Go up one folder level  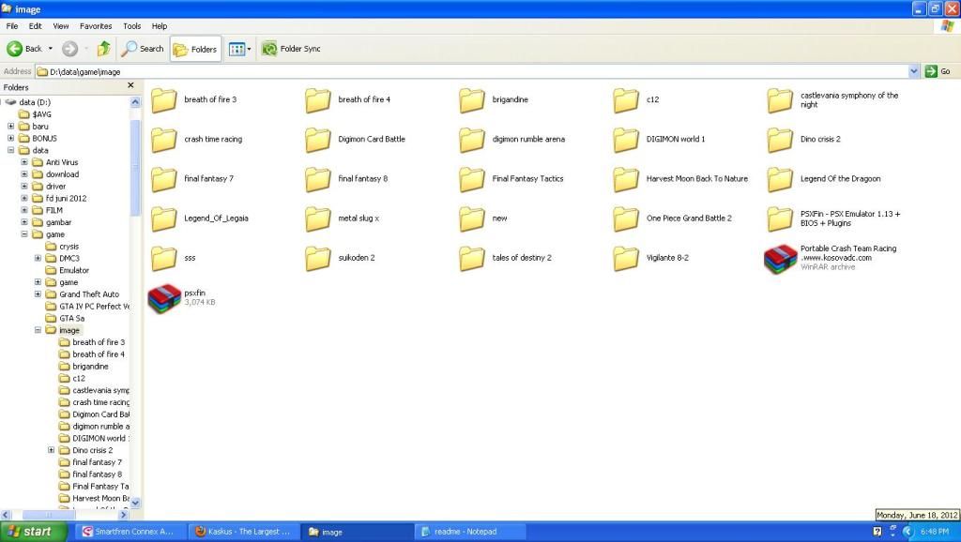104,49
